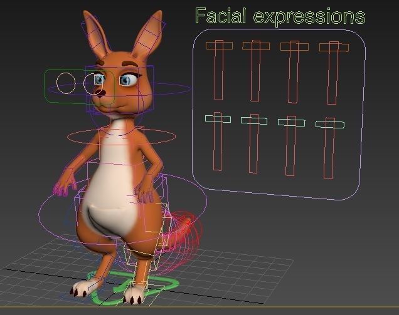
Task: Select the pink chest ellipse controller
Action: 121,137
